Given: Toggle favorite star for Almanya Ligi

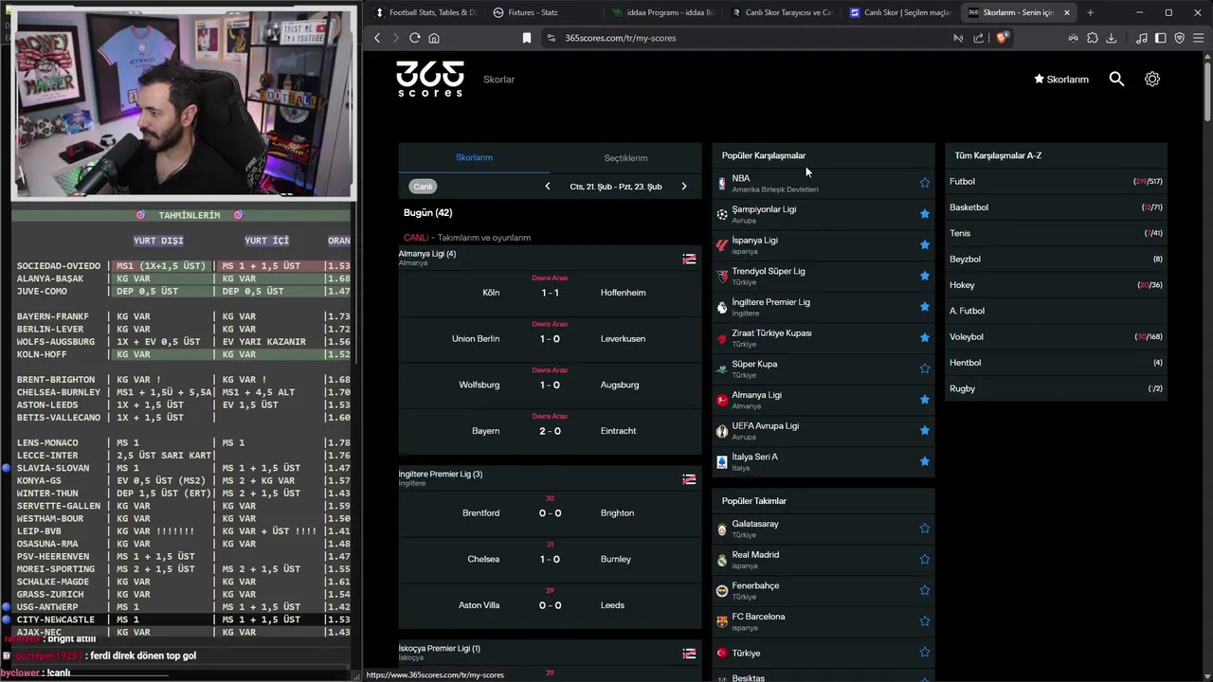Looking at the screenshot, I should click(x=925, y=400).
